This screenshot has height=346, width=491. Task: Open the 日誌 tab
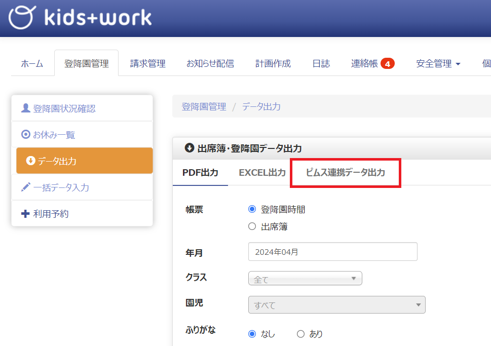pyautogui.click(x=321, y=63)
